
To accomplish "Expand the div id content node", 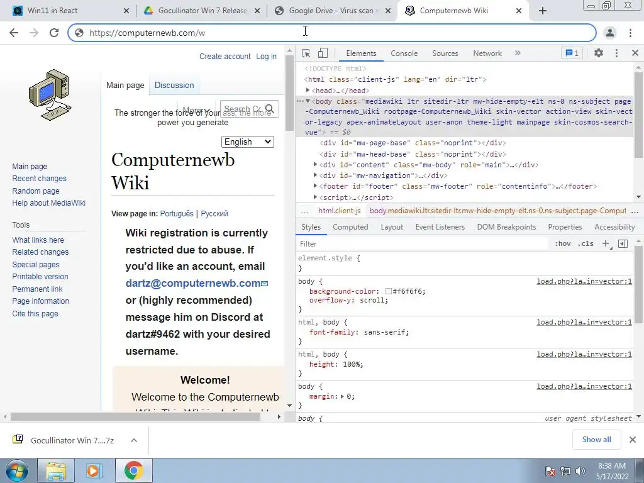I will [x=316, y=165].
